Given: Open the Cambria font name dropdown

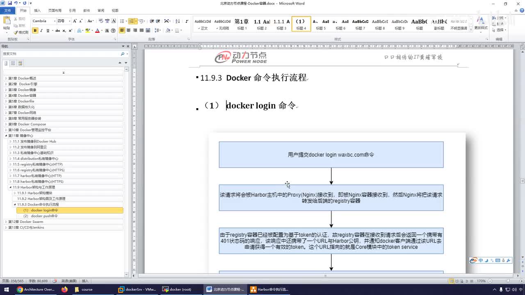Looking at the screenshot, I should pyautogui.click(x=54, y=21).
